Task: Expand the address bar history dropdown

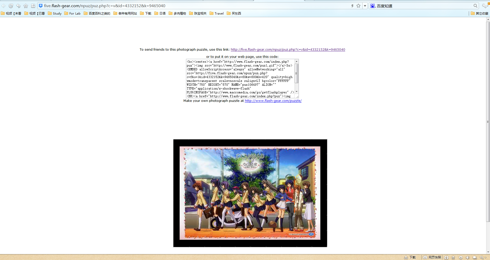Action: pyautogui.click(x=365, y=6)
